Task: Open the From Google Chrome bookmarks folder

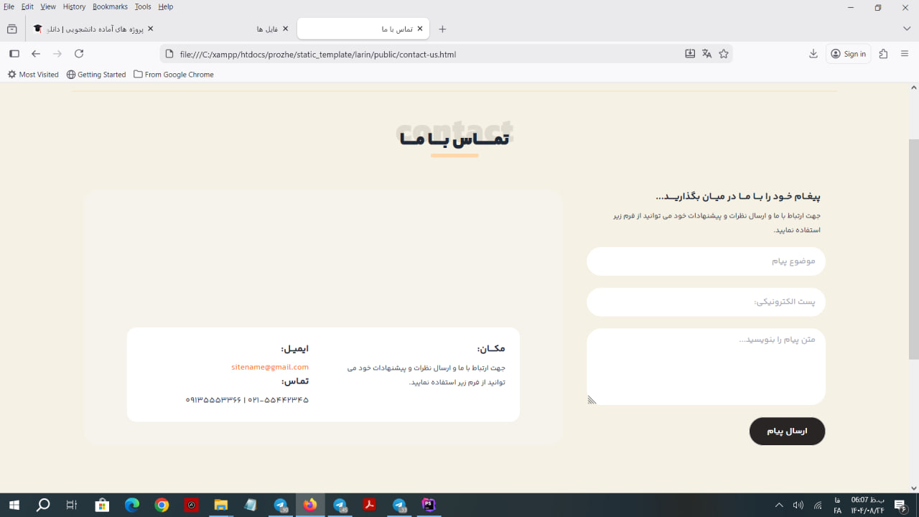Action: click(173, 74)
